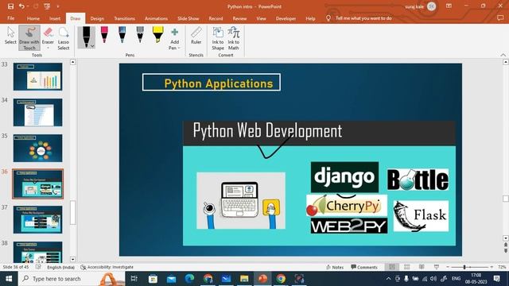Toggle the Comments button in status bar
Screen dimensions: 509x286
[x=364, y=267]
